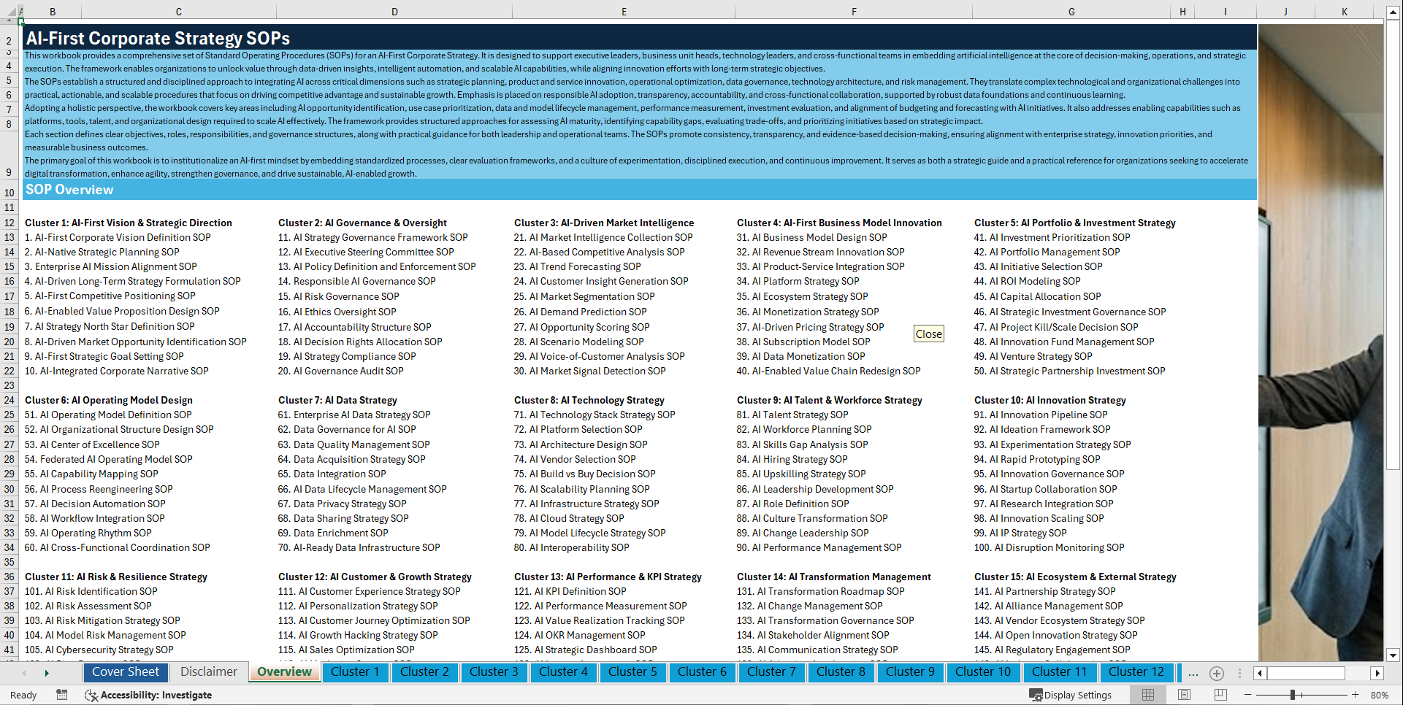This screenshot has height=705, width=1403.
Task: Switch to the Cluster 12 sheet tab
Action: (x=1136, y=671)
